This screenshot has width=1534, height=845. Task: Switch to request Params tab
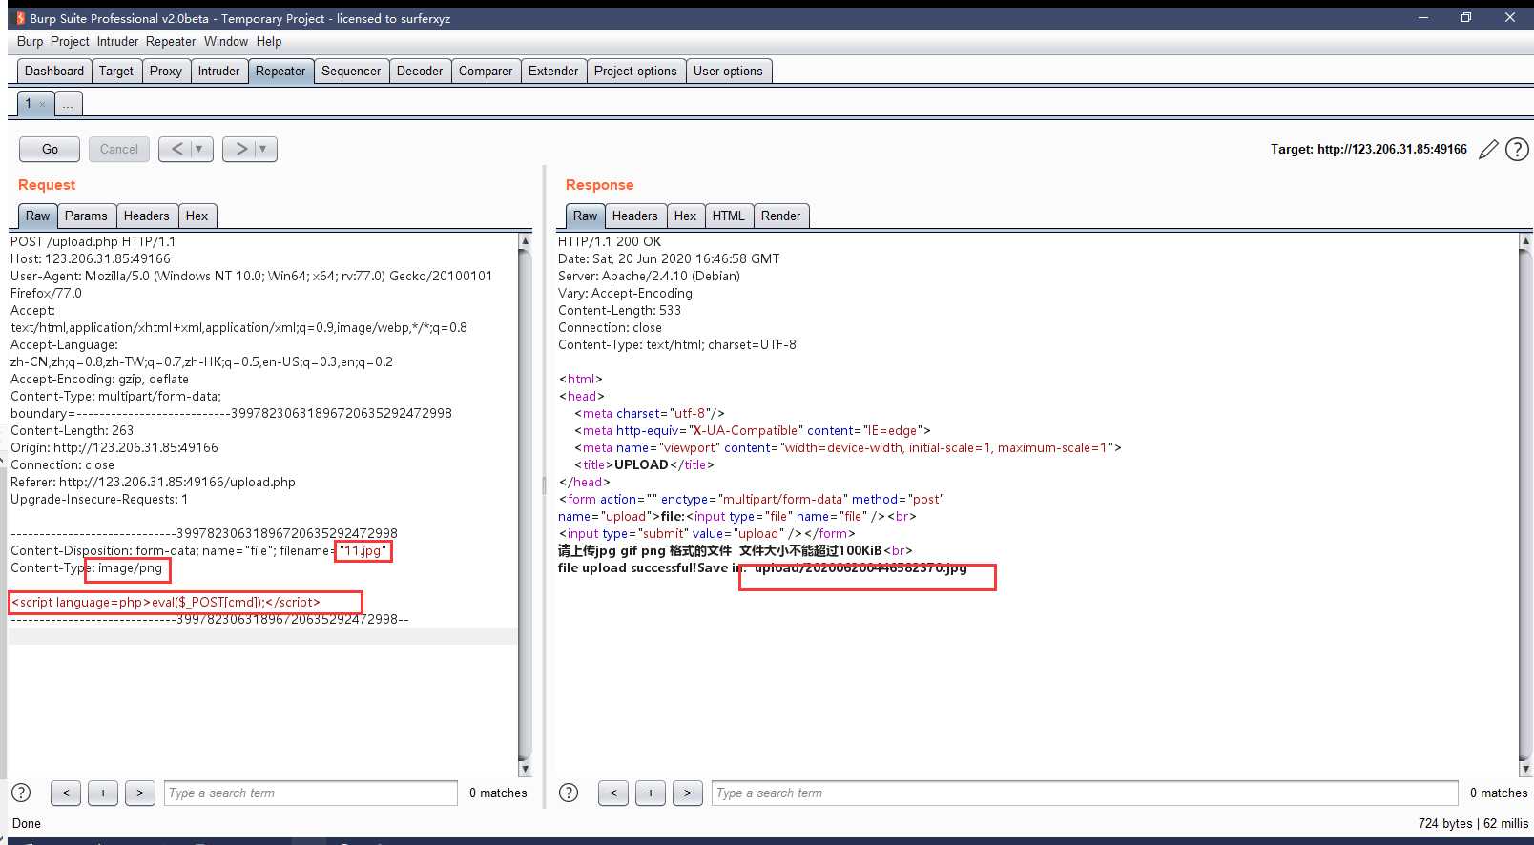click(86, 216)
